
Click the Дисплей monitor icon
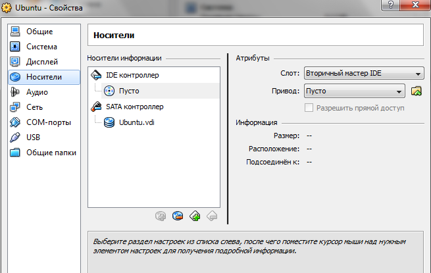tap(15, 62)
